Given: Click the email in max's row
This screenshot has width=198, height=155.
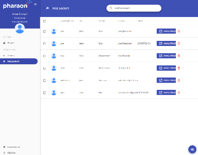Looking at the screenshot, I should tap(124, 56).
